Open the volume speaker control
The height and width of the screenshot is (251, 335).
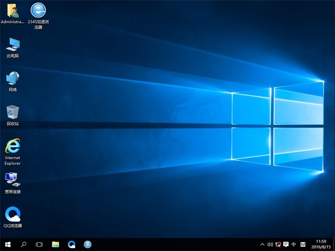270,244
